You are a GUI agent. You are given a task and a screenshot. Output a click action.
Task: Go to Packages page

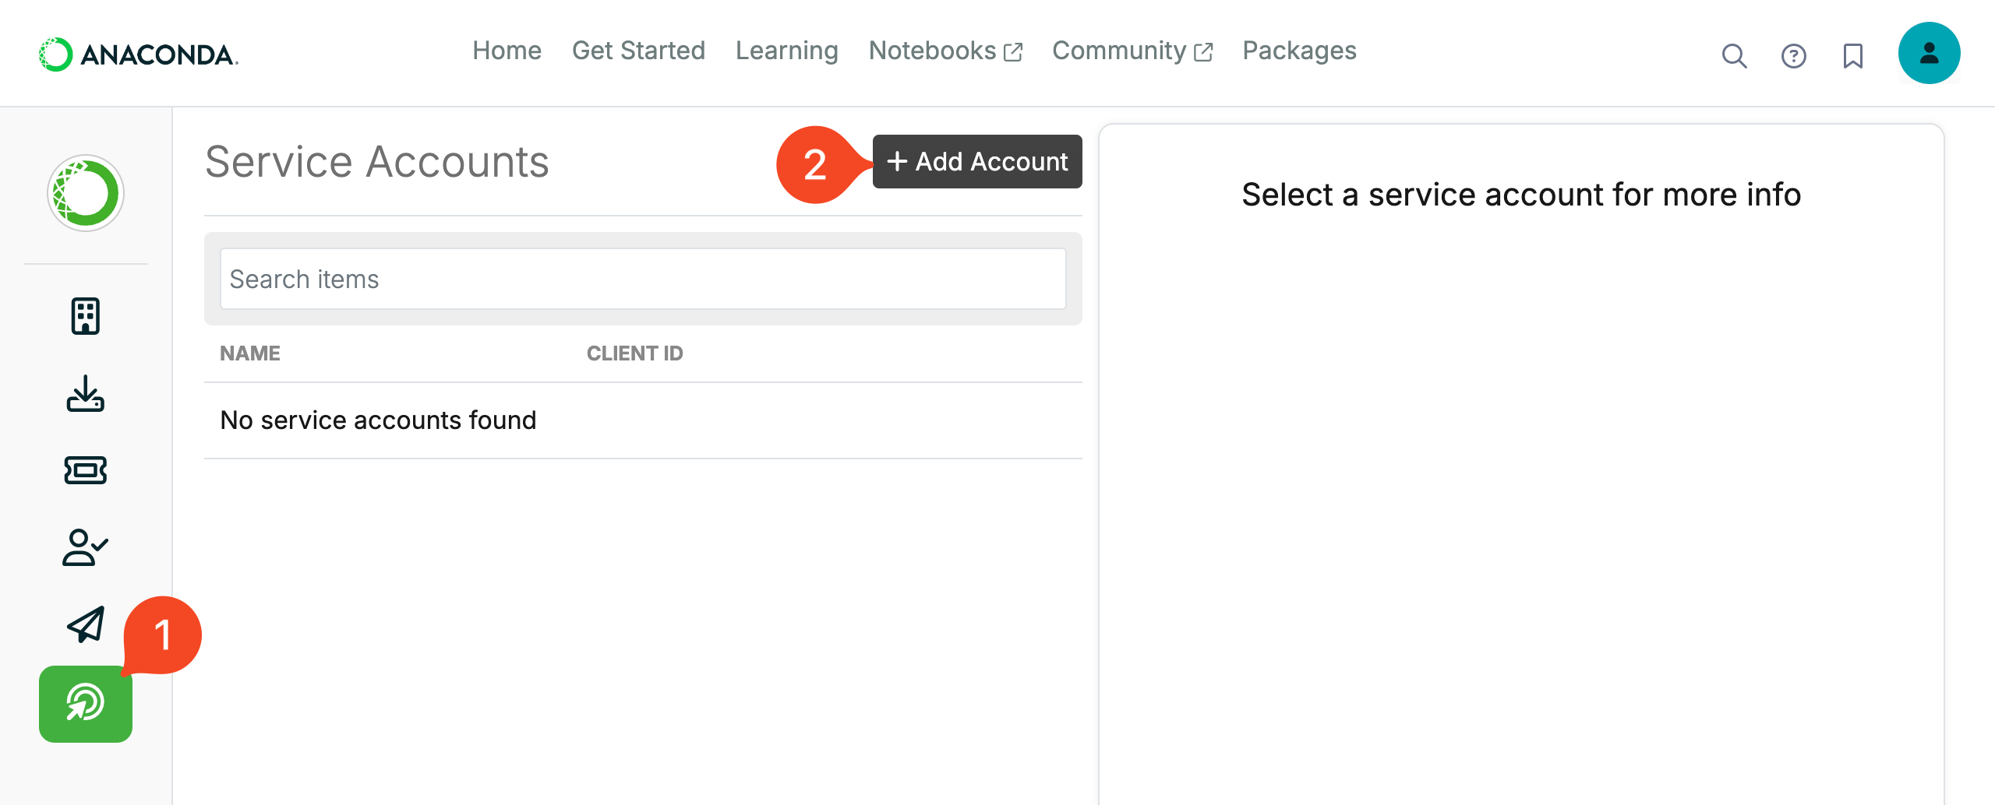1299,51
